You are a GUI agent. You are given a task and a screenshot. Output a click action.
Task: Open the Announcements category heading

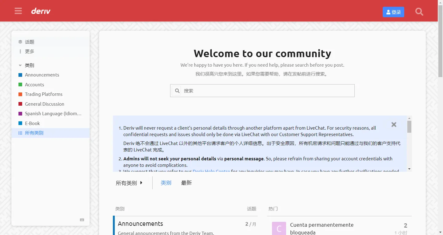coord(140,224)
